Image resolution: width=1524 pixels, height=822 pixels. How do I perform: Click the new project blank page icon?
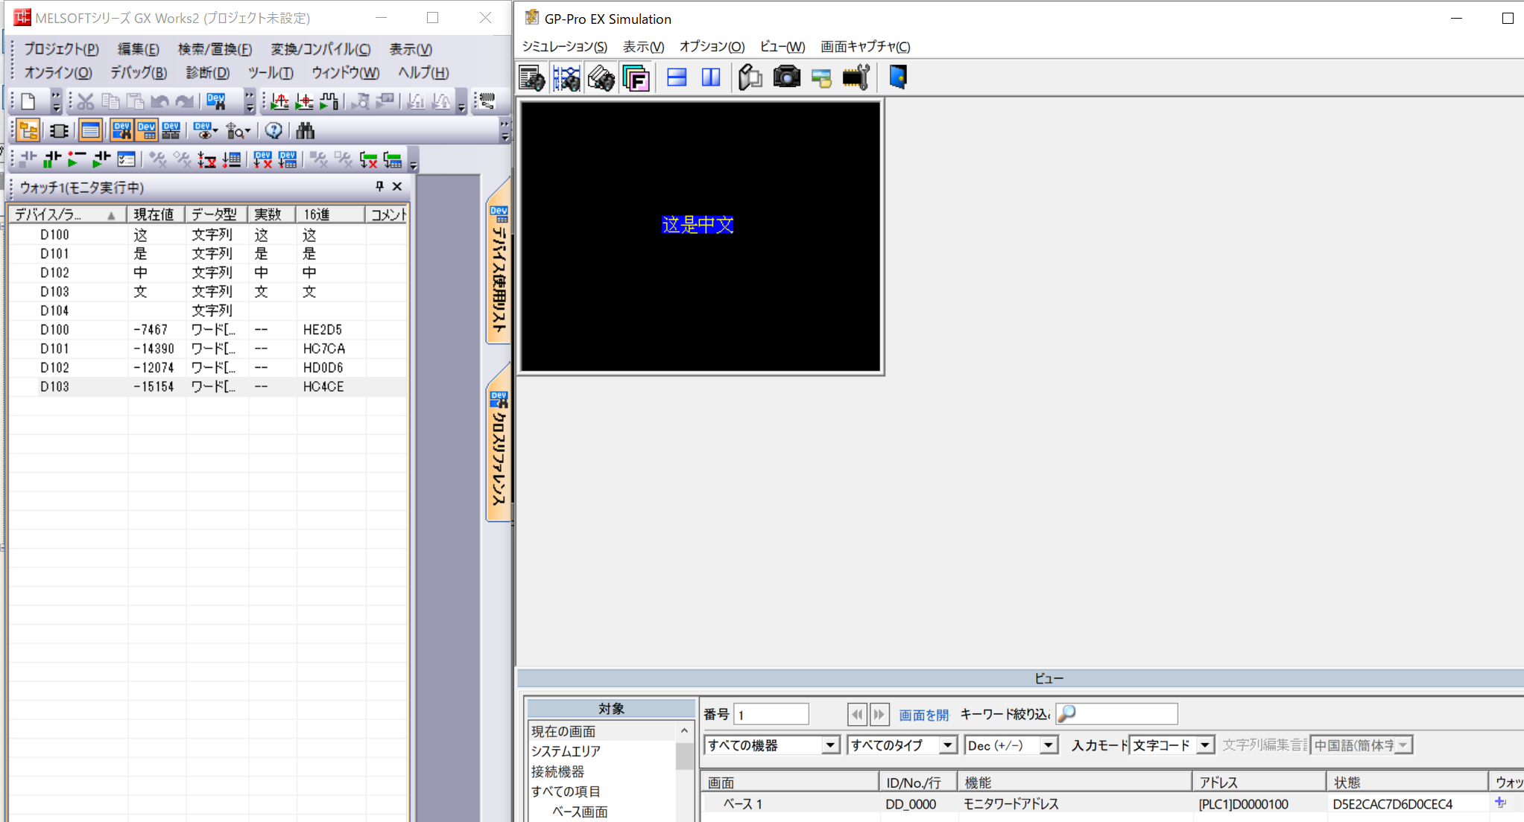pos(28,101)
